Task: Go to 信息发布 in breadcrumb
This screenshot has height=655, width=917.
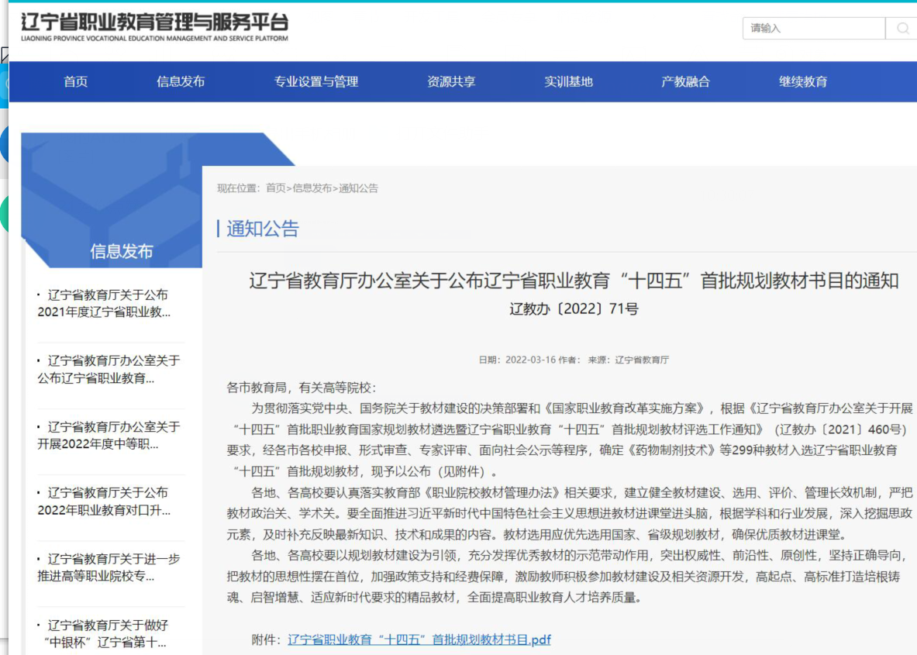Action: (x=312, y=188)
